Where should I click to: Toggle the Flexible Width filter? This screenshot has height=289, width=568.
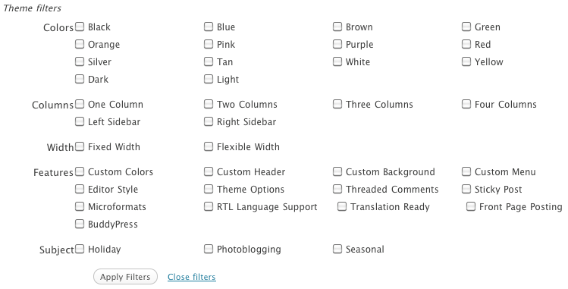209,146
